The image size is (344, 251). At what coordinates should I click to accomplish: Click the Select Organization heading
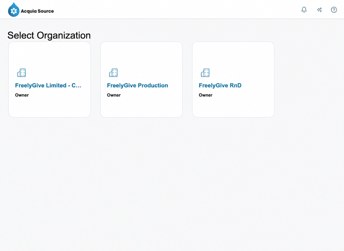pos(49,35)
